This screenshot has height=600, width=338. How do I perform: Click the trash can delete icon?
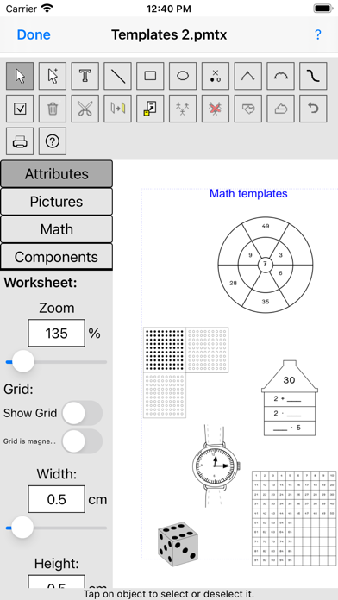53,109
